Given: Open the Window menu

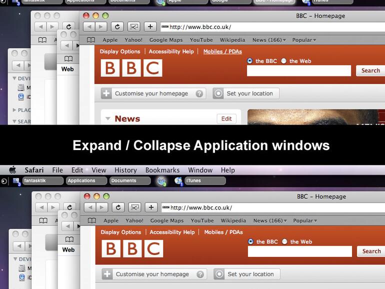Looking at the screenshot, I should pos(200,170).
